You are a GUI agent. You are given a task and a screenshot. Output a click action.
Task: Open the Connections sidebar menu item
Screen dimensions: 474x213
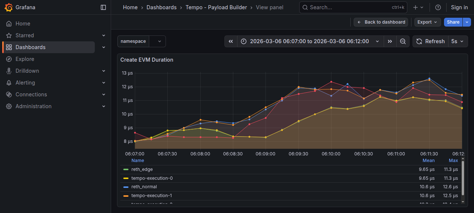pos(31,95)
